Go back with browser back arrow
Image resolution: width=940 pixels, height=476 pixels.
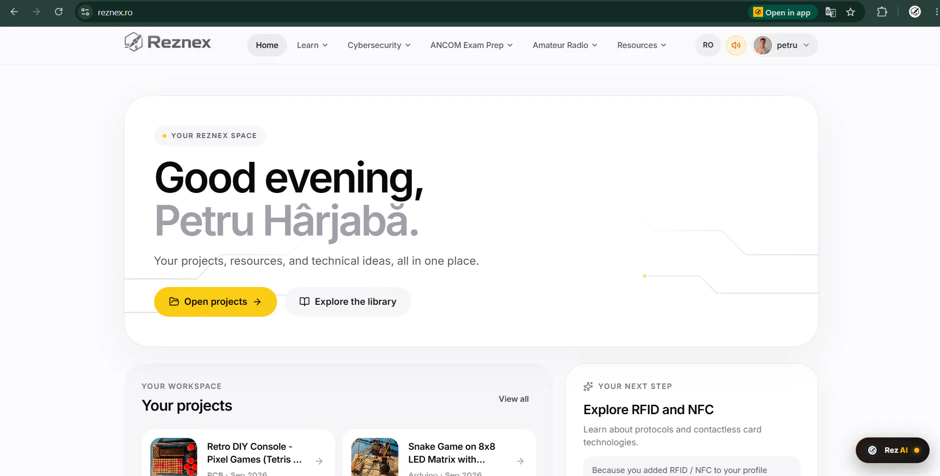[x=14, y=12]
